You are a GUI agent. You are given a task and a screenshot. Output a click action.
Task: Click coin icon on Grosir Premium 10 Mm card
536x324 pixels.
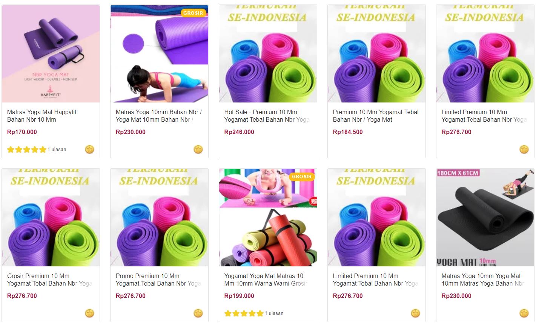pyautogui.click(x=89, y=313)
